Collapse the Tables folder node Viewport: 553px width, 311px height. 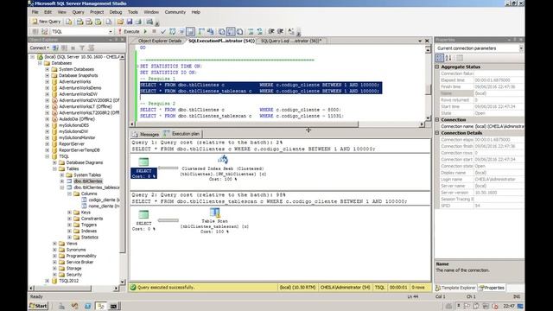[54, 169]
